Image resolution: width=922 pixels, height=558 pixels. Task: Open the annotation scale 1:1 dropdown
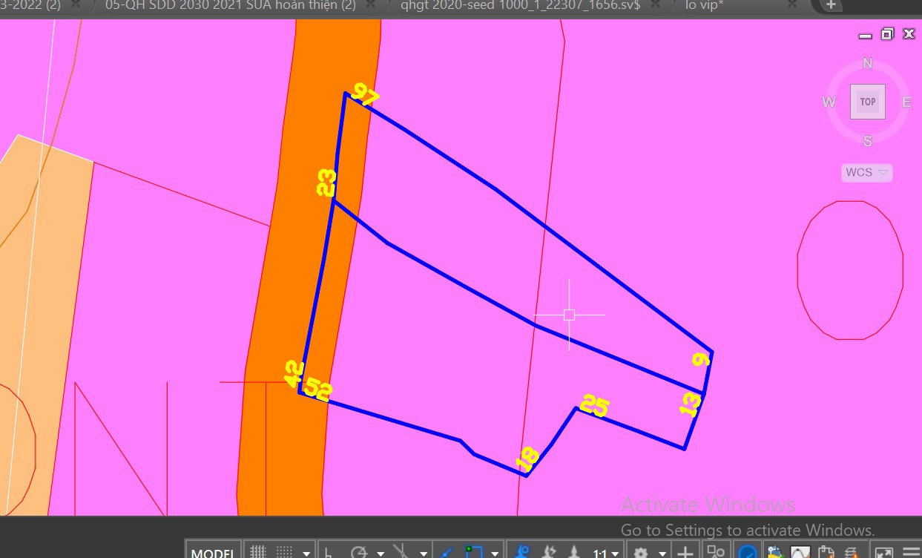point(605,553)
